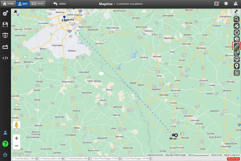Viewport: 241px width, 161px height.
Task: Open the settings gear in left sidebar
Action: (x=5, y=13)
